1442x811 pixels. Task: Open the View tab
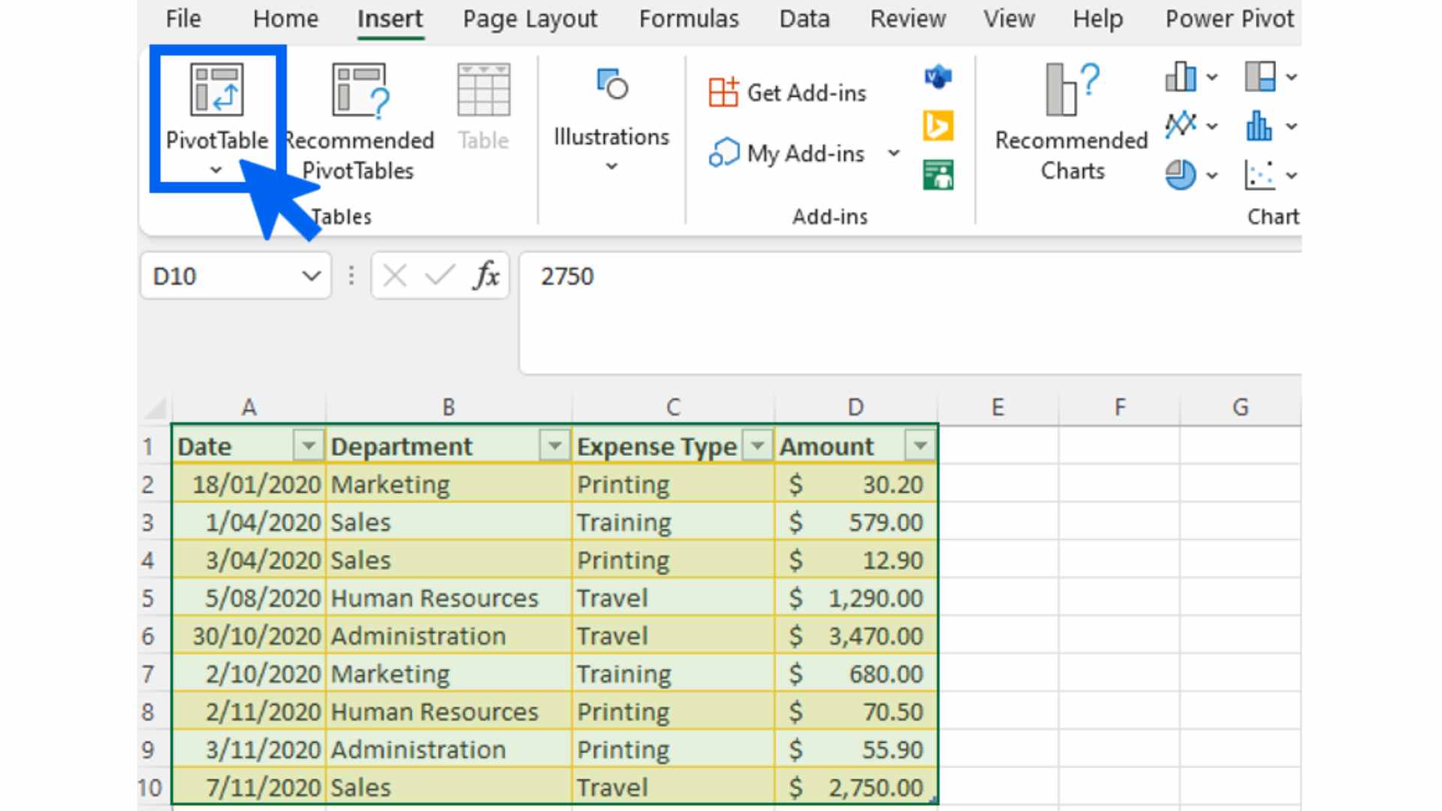pyautogui.click(x=1009, y=19)
